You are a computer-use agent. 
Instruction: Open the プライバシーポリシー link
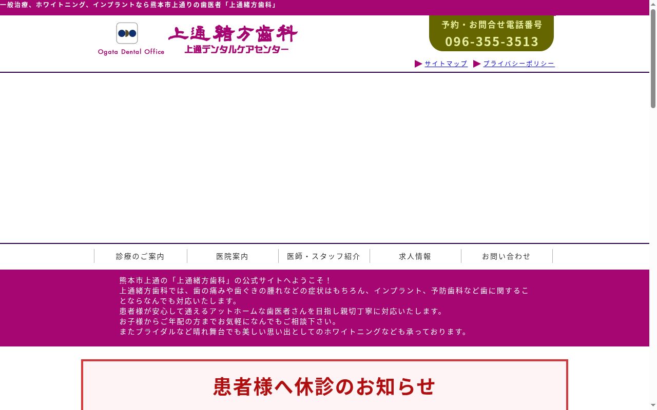point(519,64)
